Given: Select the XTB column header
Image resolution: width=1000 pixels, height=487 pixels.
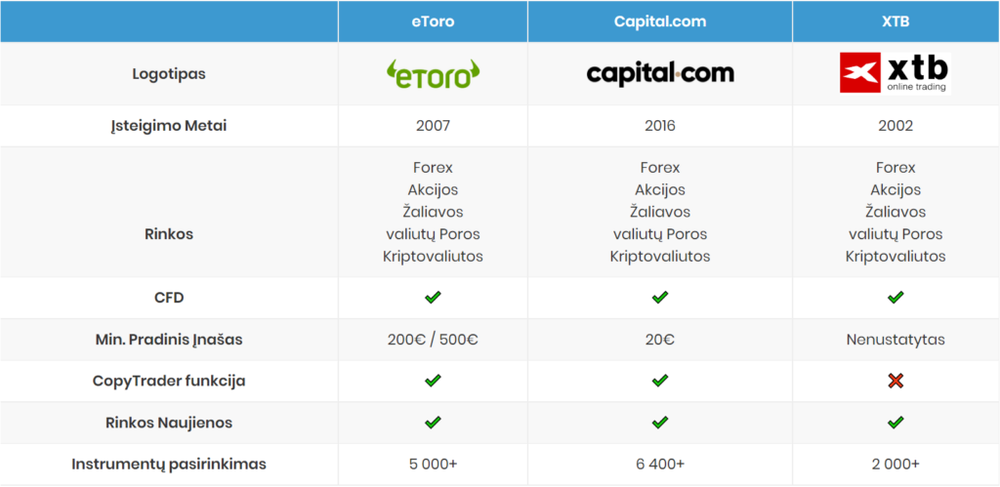Looking at the screenshot, I should click(x=896, y=21).
